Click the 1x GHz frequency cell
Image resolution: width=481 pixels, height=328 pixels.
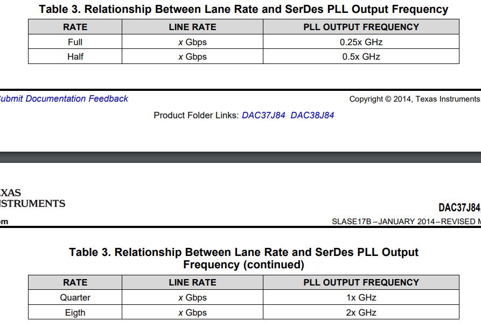[x=361, y=297]
